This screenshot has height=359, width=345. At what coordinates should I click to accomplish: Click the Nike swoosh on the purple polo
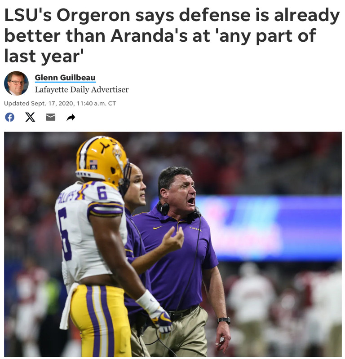coord(158,228)
